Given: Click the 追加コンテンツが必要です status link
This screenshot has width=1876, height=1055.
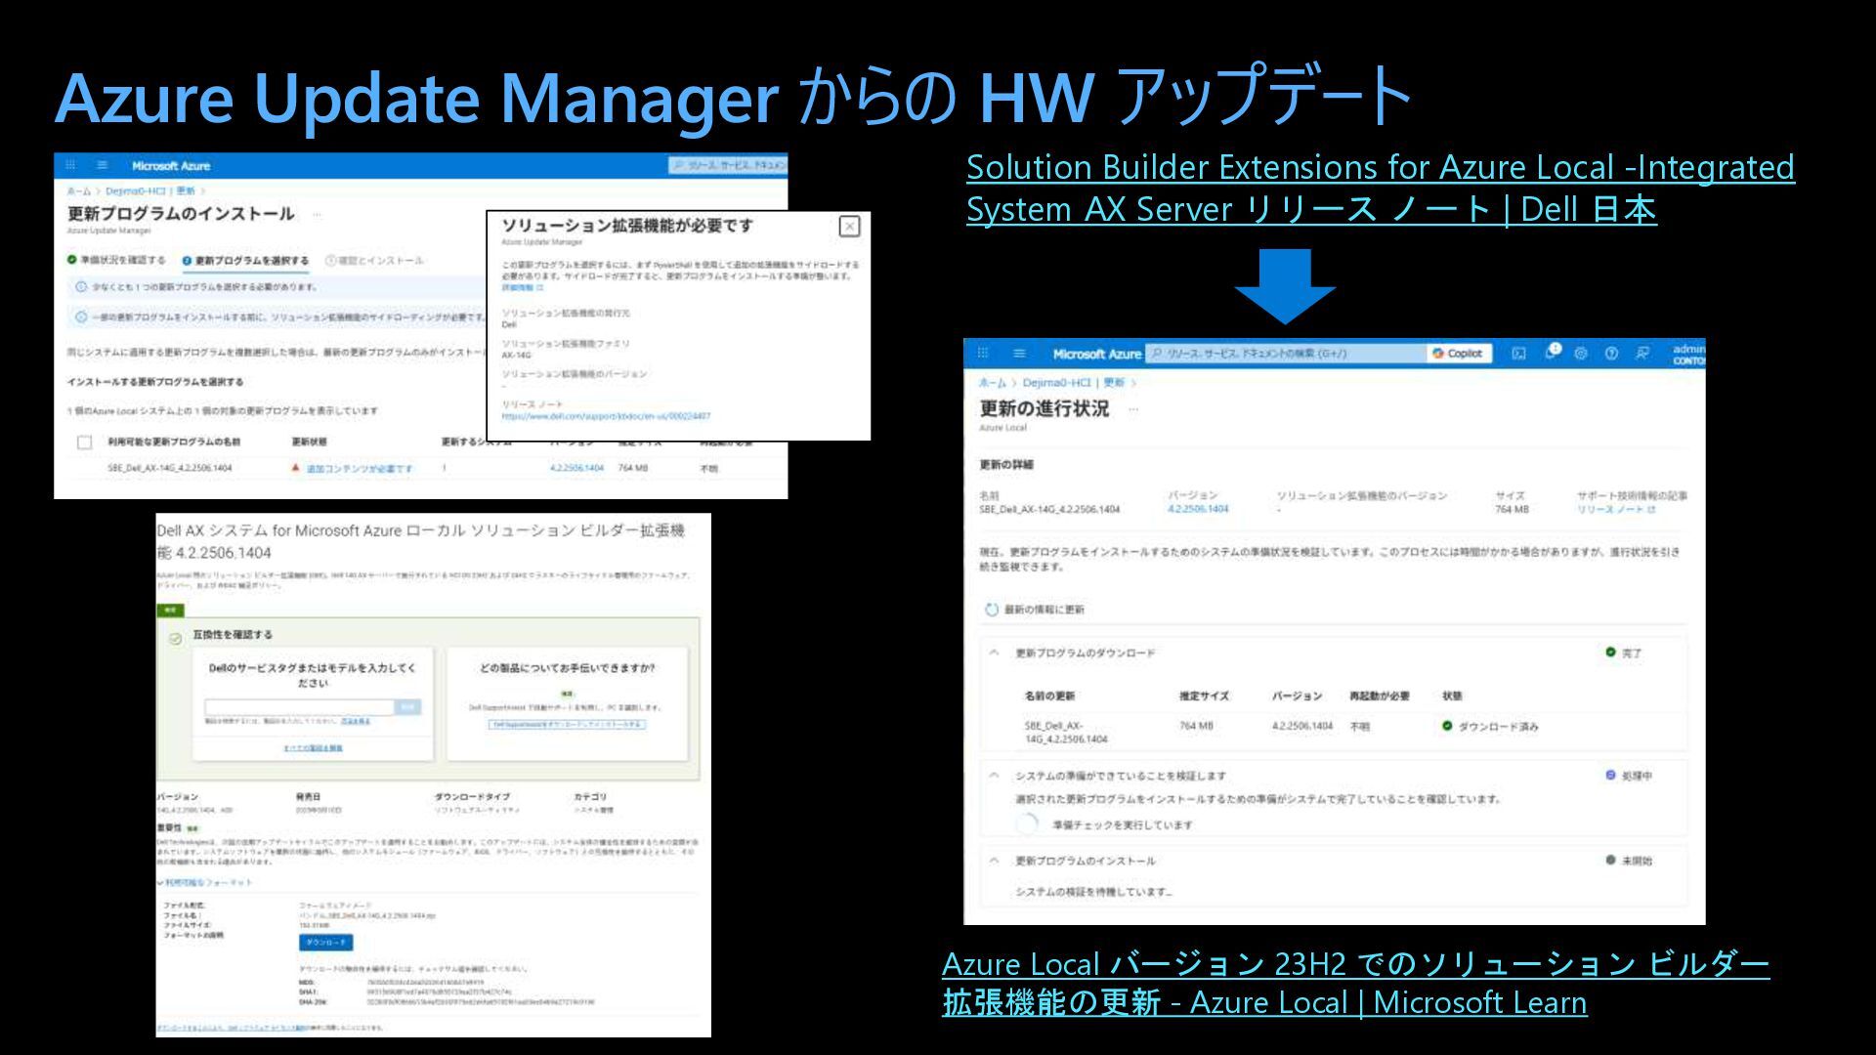Looking at the screenshot, I should 360,469.
